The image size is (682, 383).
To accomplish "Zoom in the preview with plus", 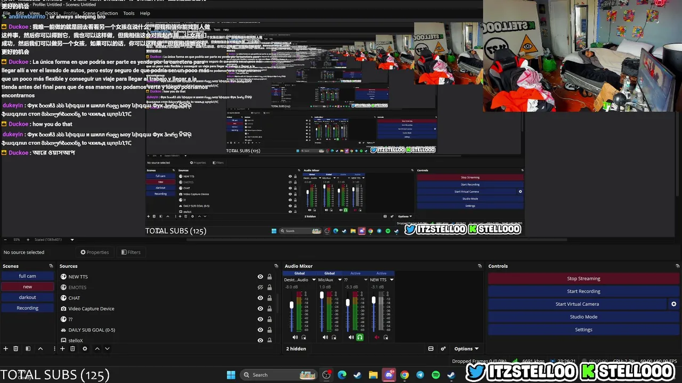I will tap(28, 239).
